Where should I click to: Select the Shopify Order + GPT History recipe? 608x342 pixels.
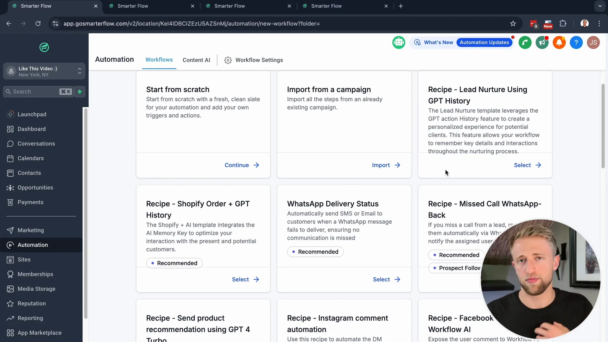click(245, 280)
